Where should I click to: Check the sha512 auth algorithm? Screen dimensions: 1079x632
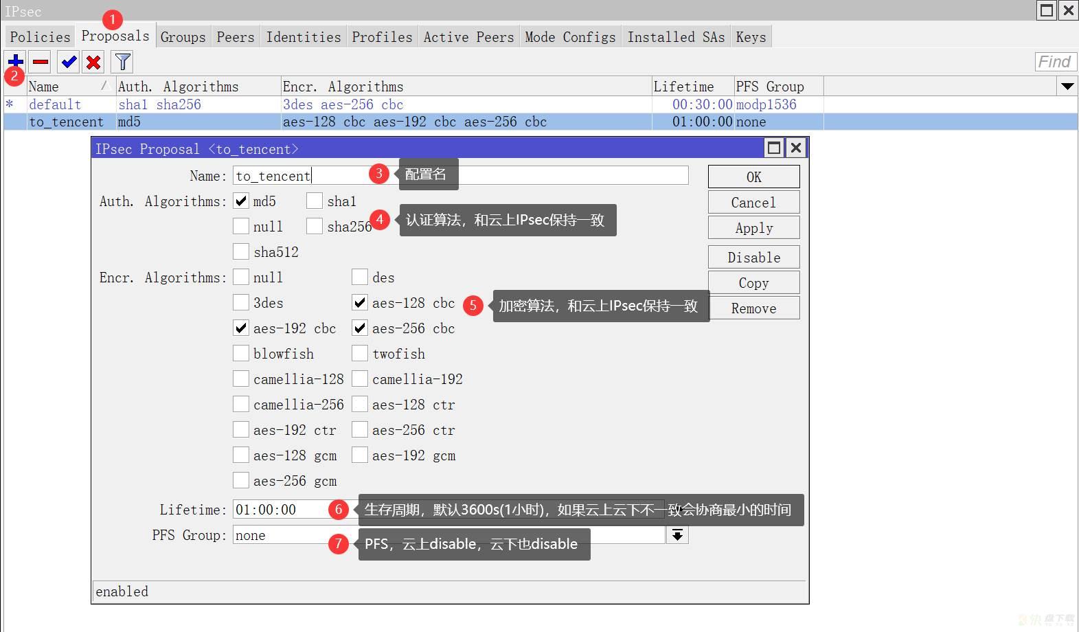241,251
